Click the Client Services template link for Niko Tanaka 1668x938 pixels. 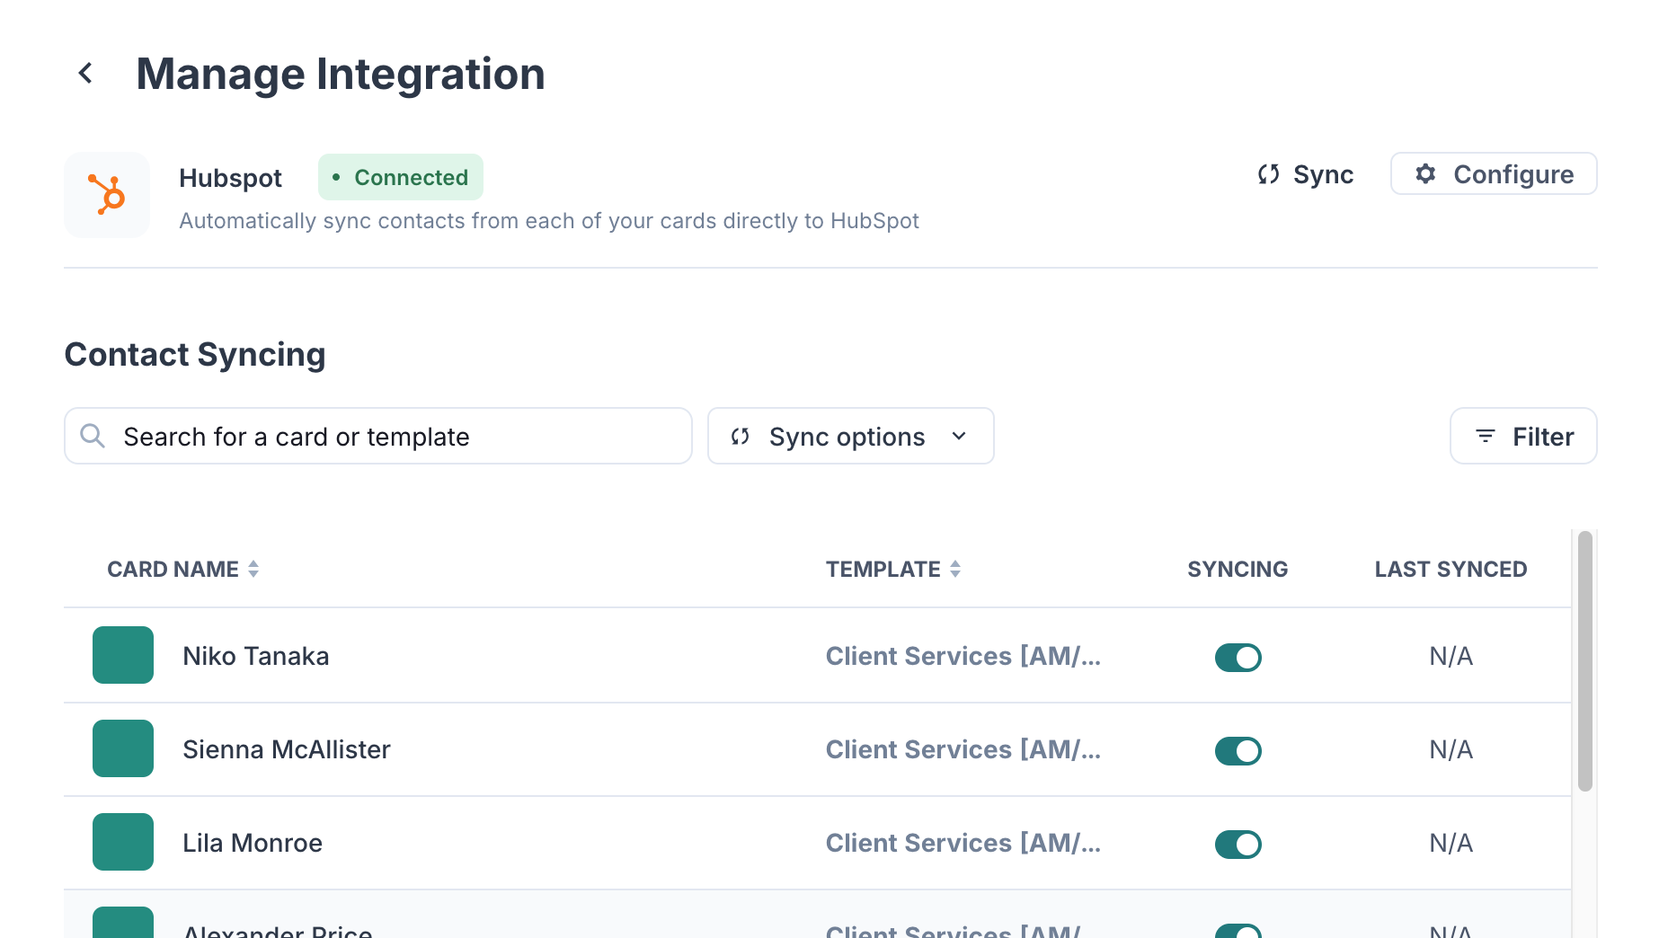tap(963, 656)
